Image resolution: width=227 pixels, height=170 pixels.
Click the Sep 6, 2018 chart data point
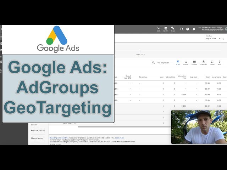pyautogui.click(x=140, y=51)
